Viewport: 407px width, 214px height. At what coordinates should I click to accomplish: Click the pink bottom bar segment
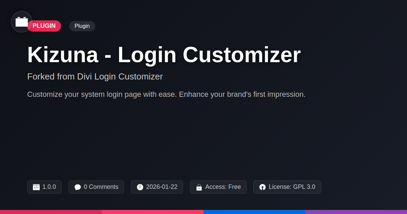(153, 212)
